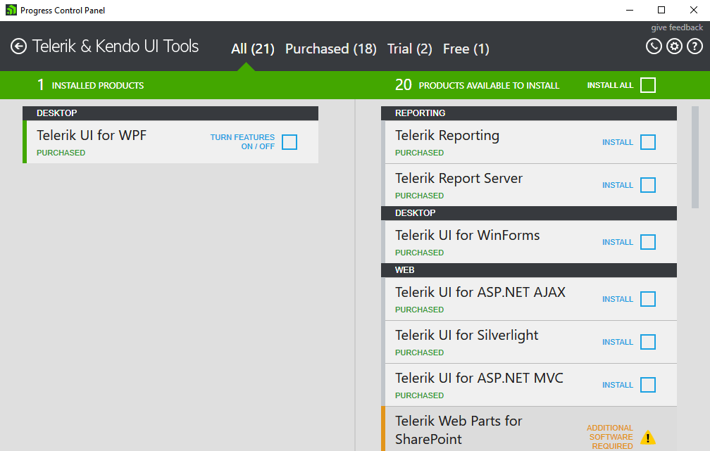Check the install box for Telerik UI for WinForms
710x451 pixels.
click(647, 242)
